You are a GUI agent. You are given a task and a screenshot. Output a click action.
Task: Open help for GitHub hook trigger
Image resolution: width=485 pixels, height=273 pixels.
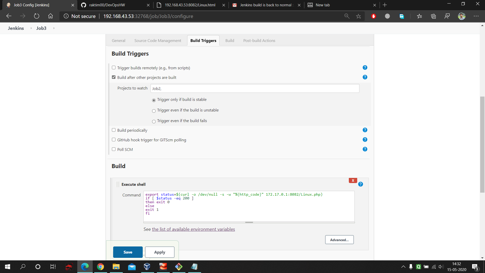pyautogui.click(x=365, y=140)
